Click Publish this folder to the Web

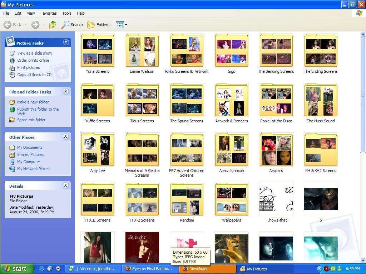pyautogui.click(x=38, y=111)
